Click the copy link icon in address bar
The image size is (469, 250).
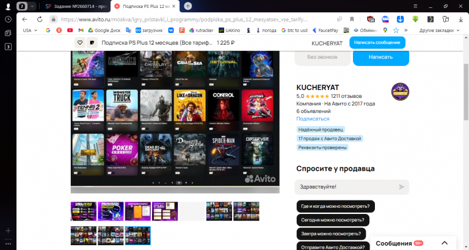339,19
